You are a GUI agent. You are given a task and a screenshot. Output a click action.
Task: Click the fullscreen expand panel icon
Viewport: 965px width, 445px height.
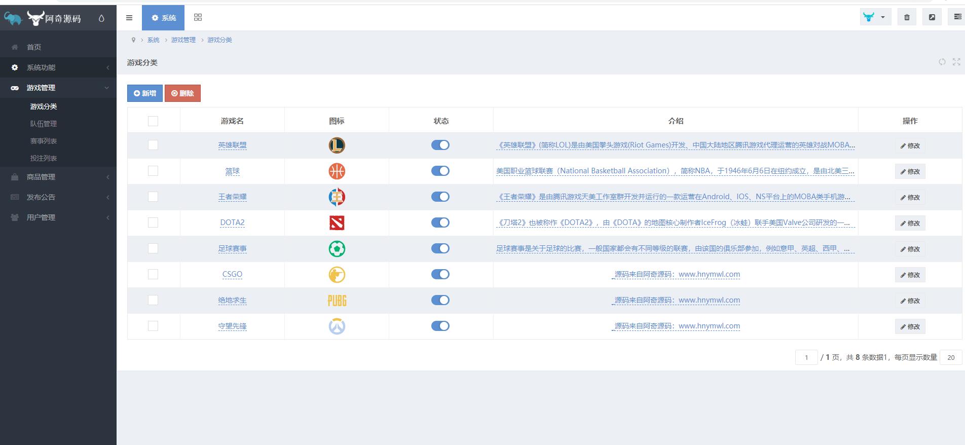tap(956, 62)
